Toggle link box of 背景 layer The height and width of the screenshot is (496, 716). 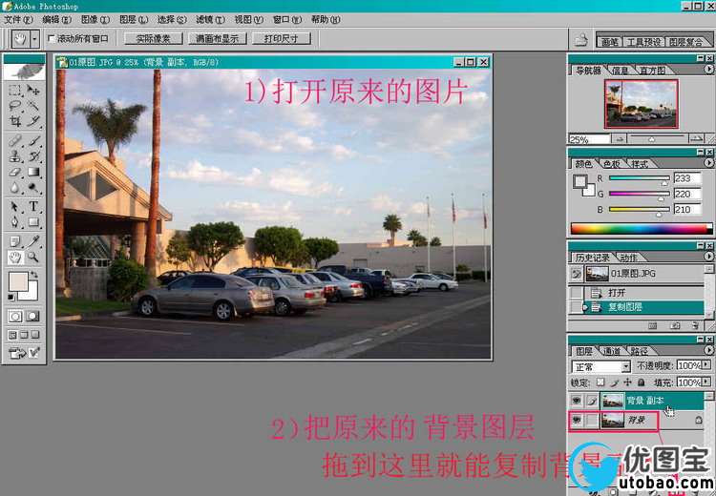592,420
